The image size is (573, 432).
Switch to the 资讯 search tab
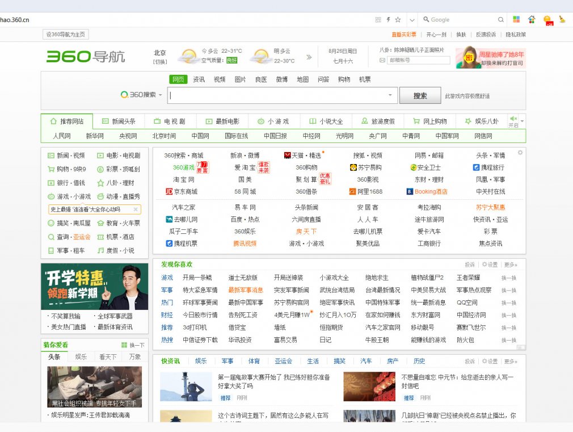pos(199,79)
